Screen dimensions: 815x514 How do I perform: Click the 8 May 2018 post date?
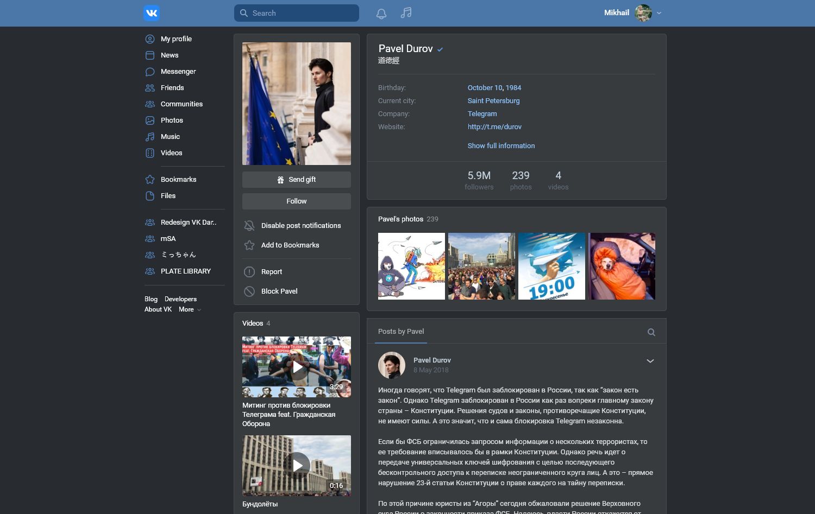[431, 370]
